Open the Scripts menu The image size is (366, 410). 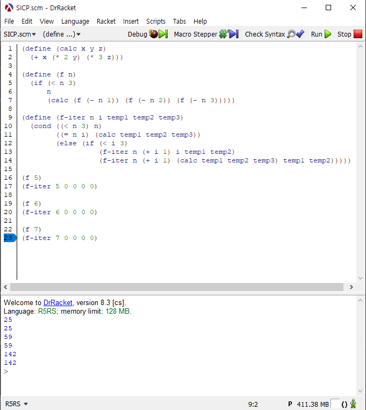coord(156,21)
